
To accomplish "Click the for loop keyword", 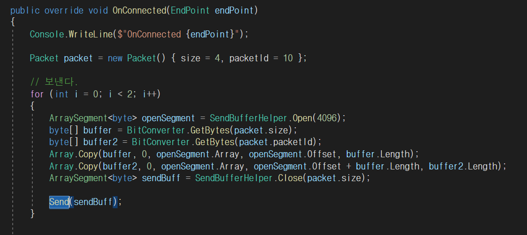I will tap(37, 94).
